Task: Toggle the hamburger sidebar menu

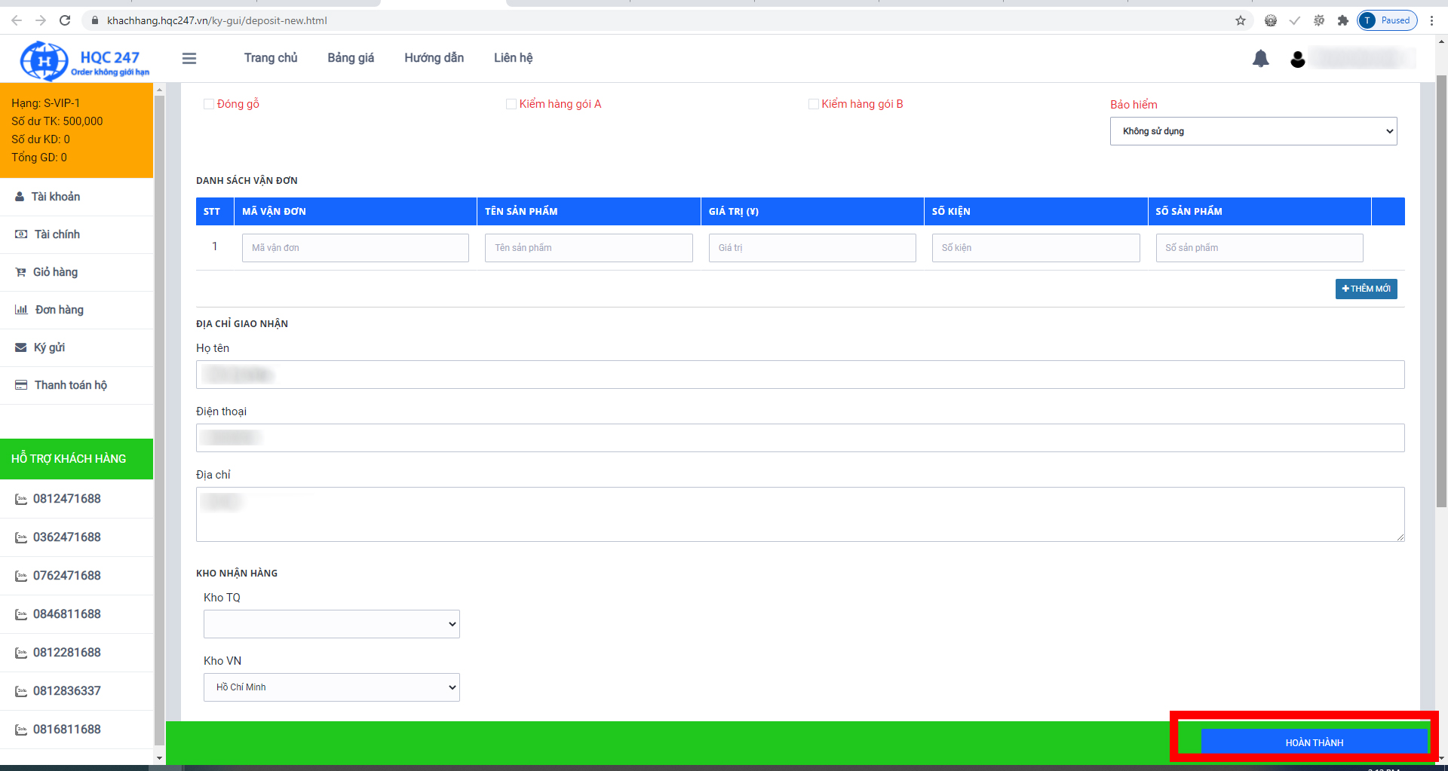Action: pyautogui.click(x=189, y=58)
